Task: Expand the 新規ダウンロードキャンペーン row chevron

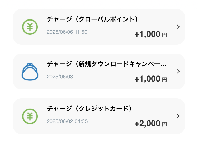Action: pos(178,71)
